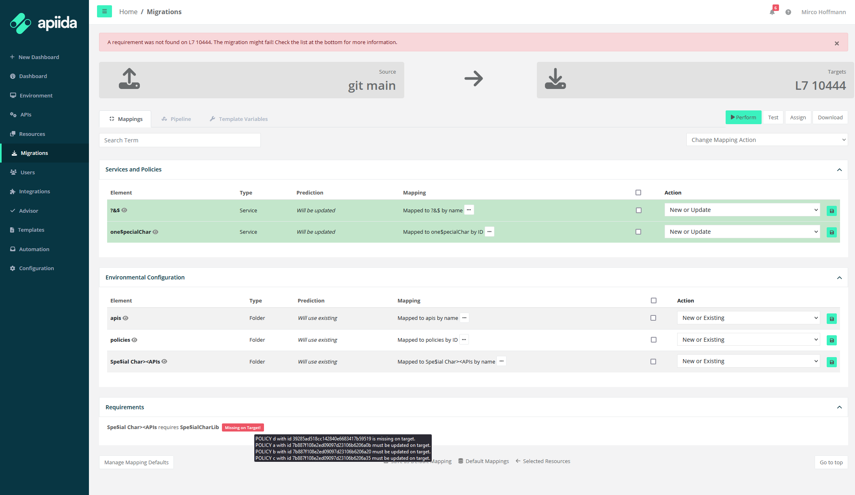Click ellipsis beside 'Mapped to one$pecialChar by ID'
The image size is (855, 495).
point(490,232)
